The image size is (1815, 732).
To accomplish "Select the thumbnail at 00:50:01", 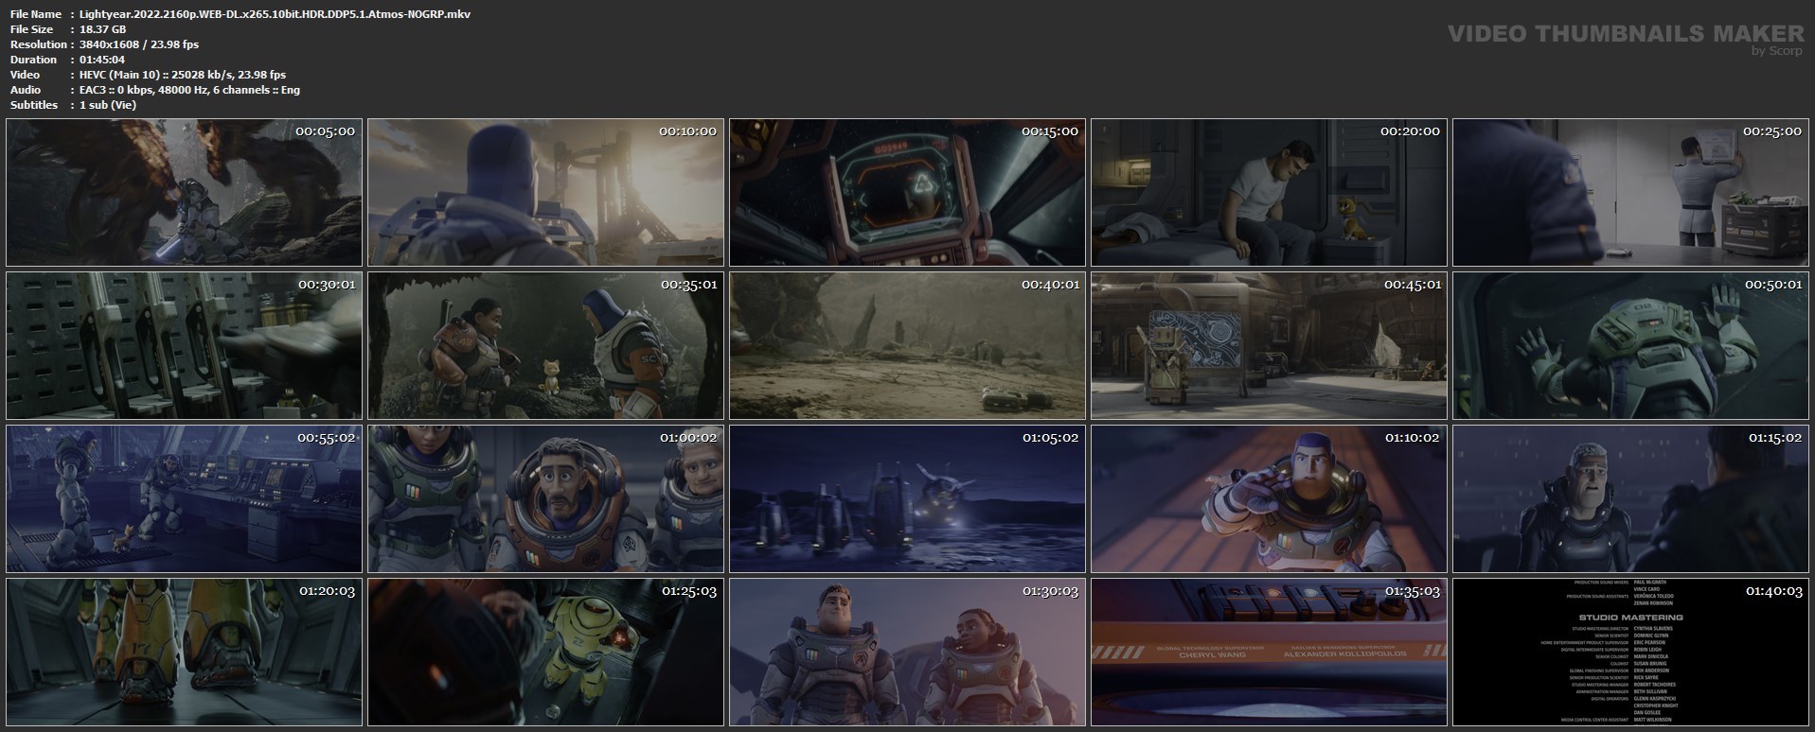I will click(1630, 345).
